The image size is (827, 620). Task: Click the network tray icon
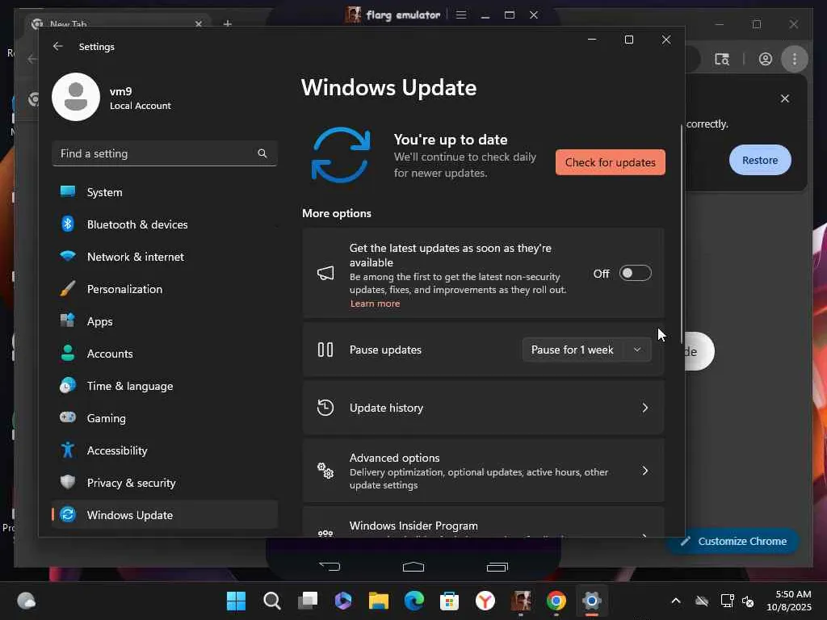[728, 601]
